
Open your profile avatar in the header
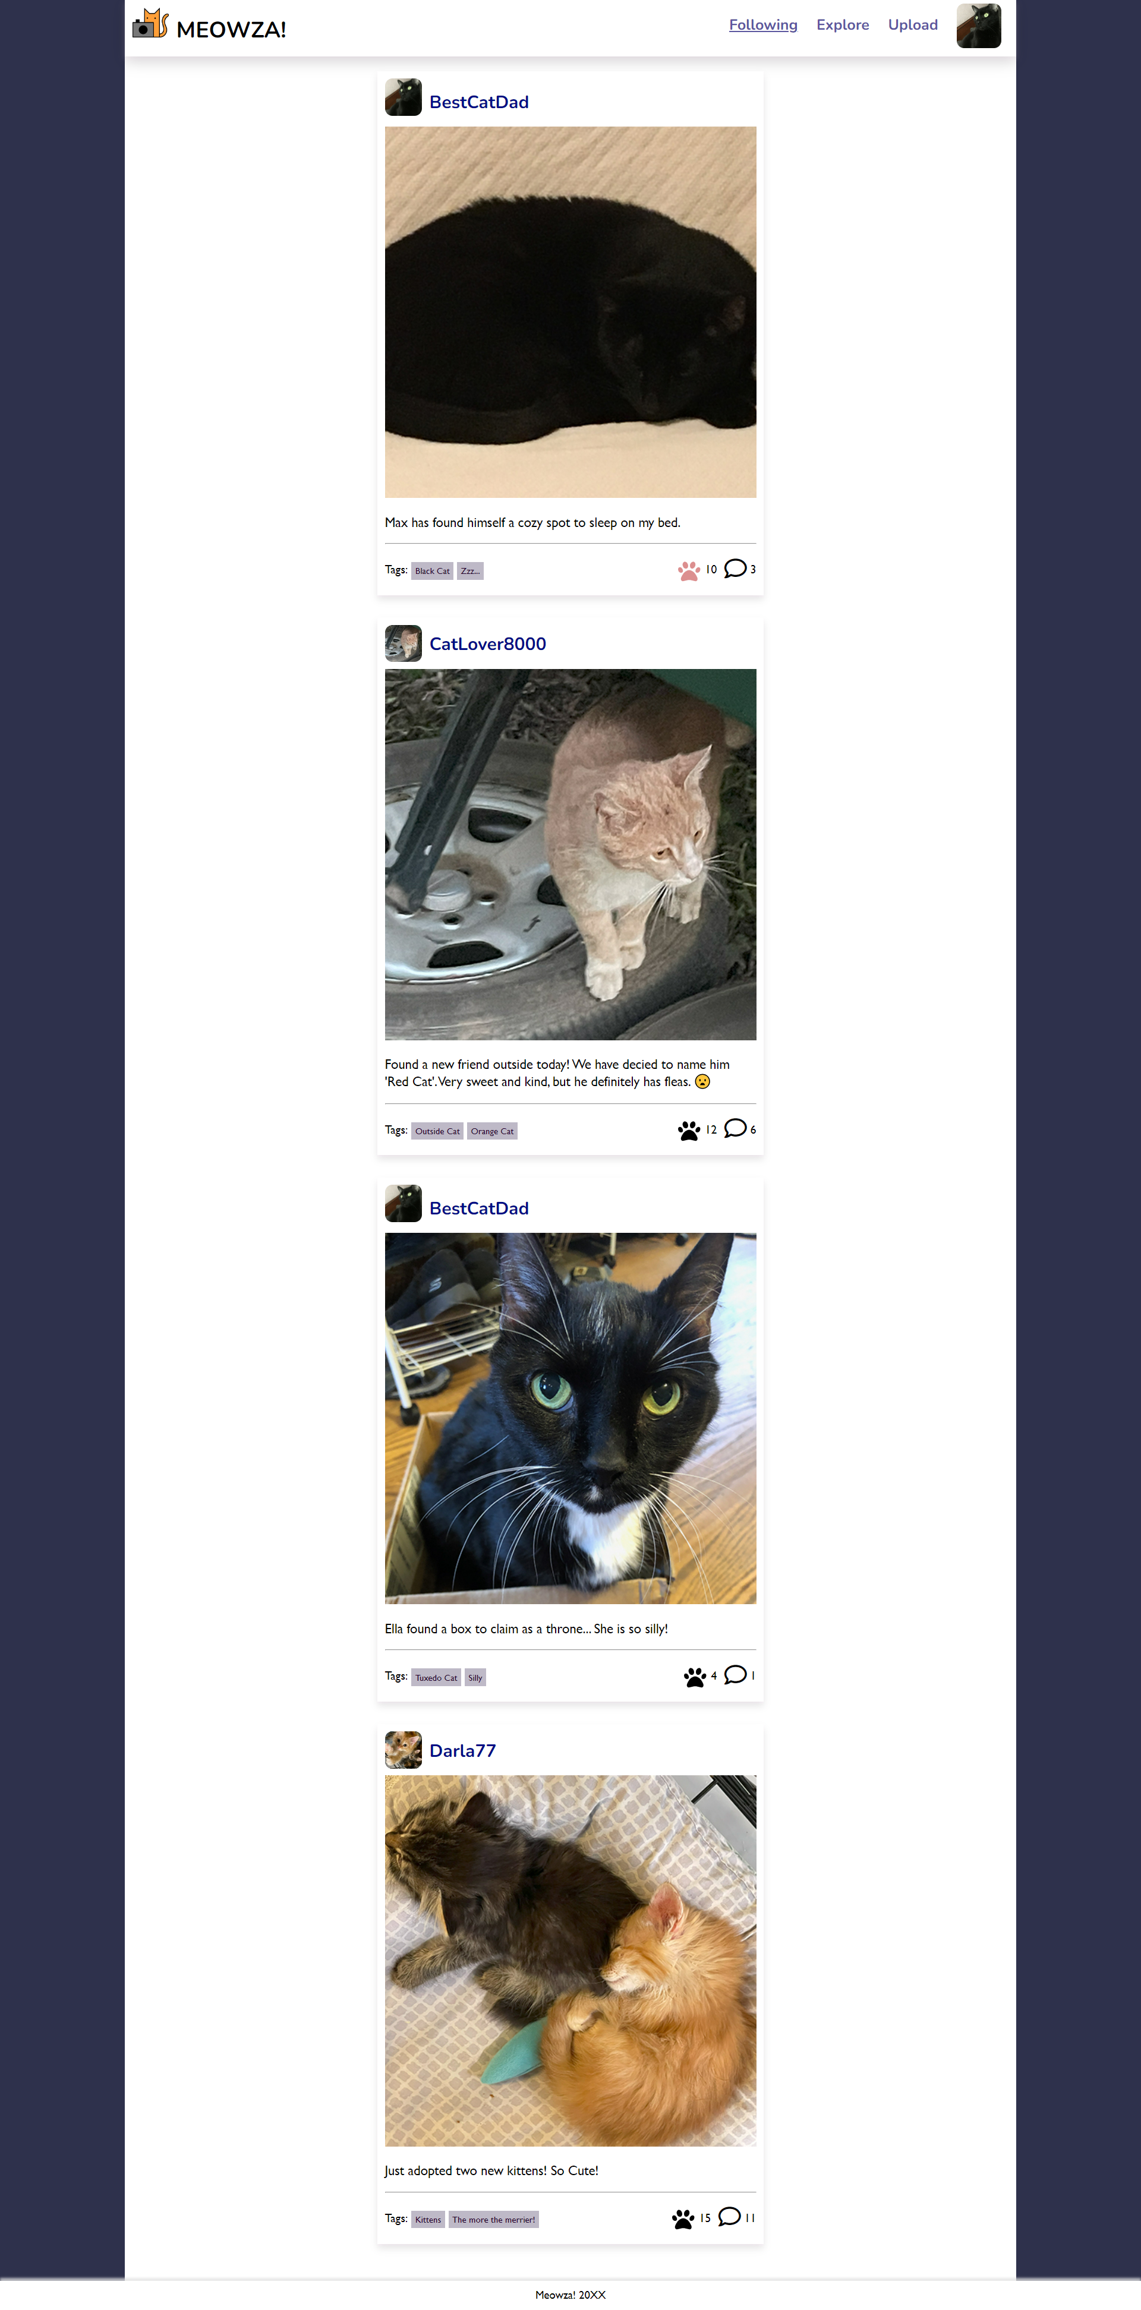[x=978, y=26]
